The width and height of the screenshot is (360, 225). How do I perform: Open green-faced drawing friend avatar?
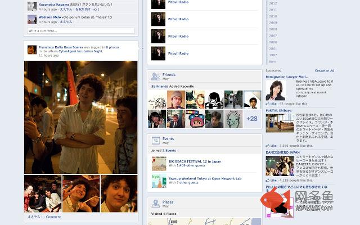point(233,119)
